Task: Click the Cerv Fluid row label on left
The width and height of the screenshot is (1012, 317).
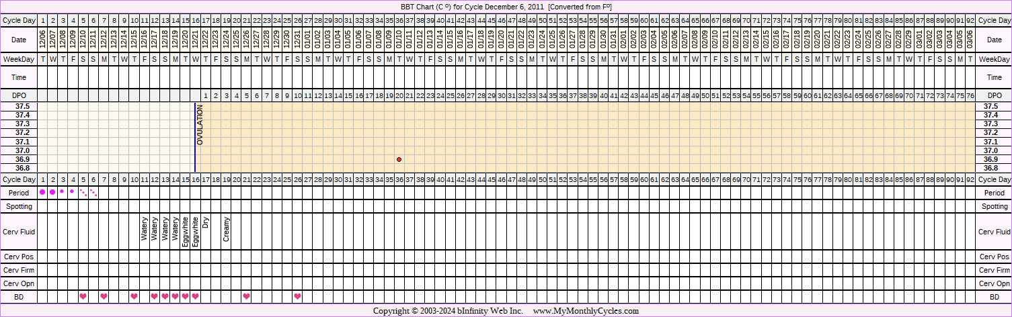Action: tap(19, 232)
